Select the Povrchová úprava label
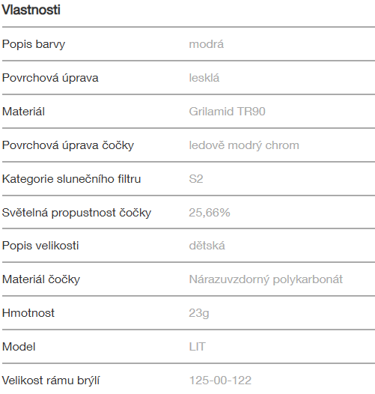 coord(50,78)
